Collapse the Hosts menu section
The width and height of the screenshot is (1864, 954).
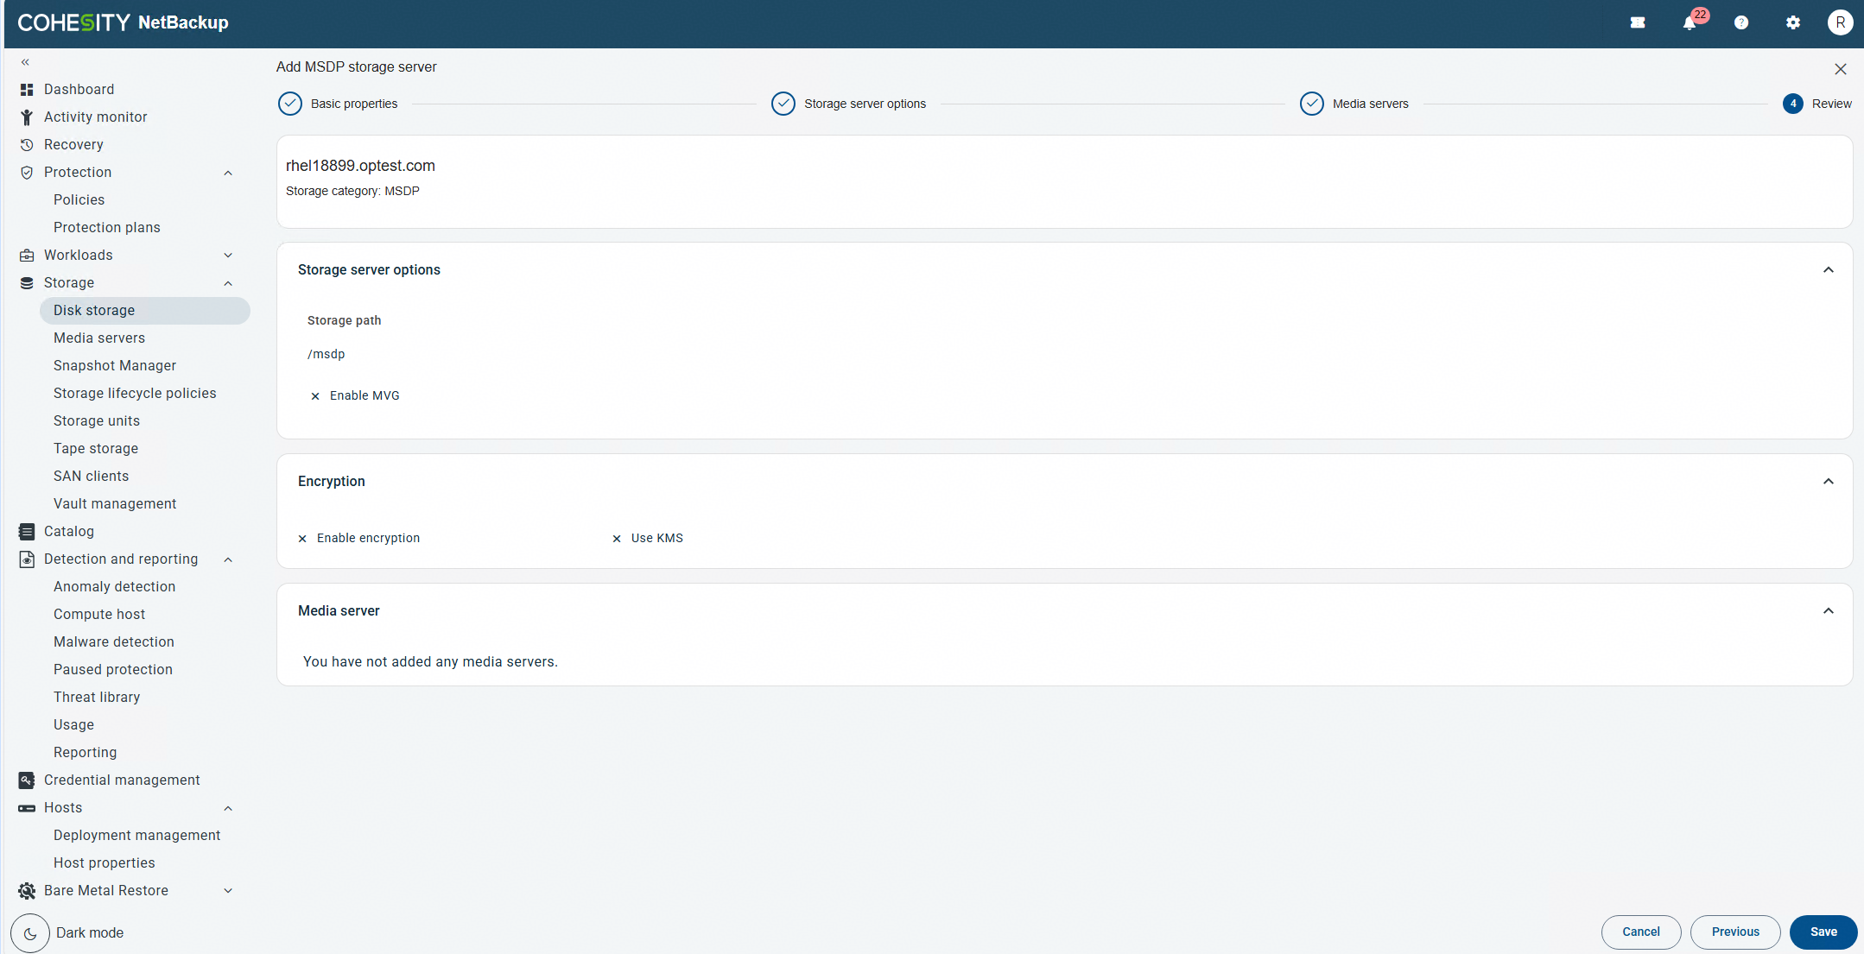coord(228,808)
